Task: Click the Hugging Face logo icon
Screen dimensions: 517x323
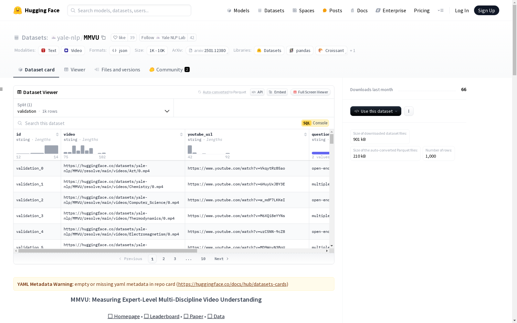Action: coord(18,10)
